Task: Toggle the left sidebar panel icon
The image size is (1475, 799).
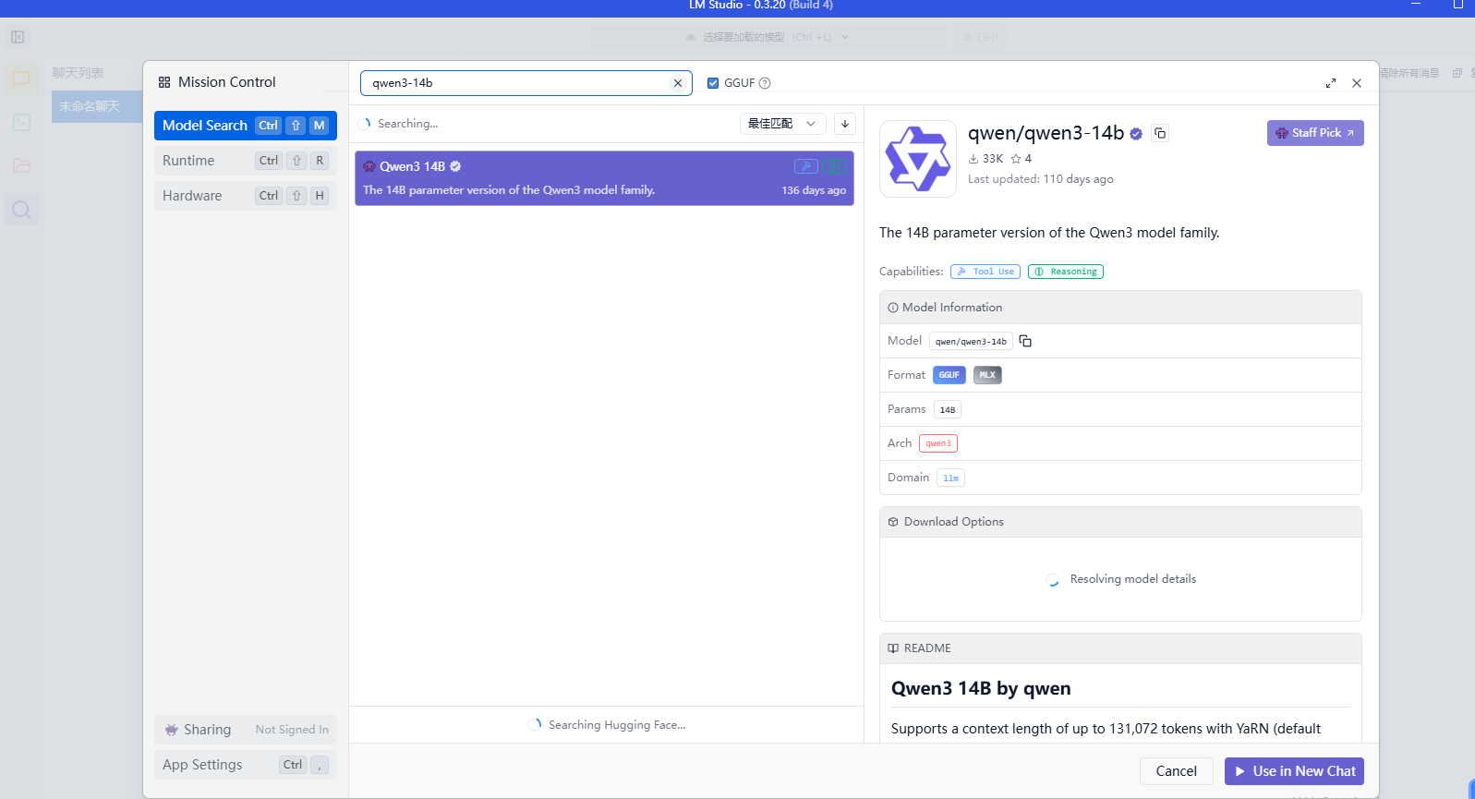Action: [x=18, y=37]
